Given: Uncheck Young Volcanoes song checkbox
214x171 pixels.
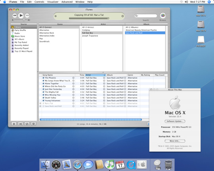Looking at the screenshot, I should 44,101.
